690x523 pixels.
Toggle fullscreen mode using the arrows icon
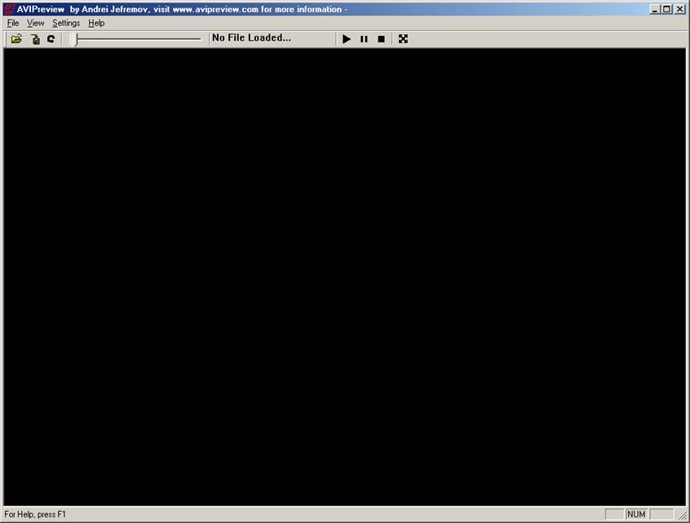[403, 38]
